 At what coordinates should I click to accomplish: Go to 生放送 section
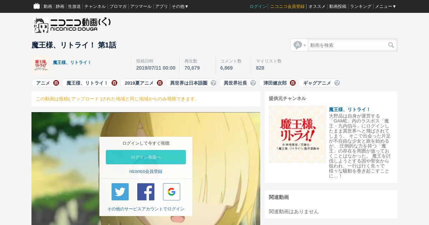74,6
